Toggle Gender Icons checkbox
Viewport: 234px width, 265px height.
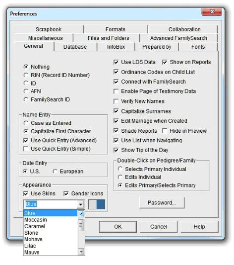click(66, 193)
